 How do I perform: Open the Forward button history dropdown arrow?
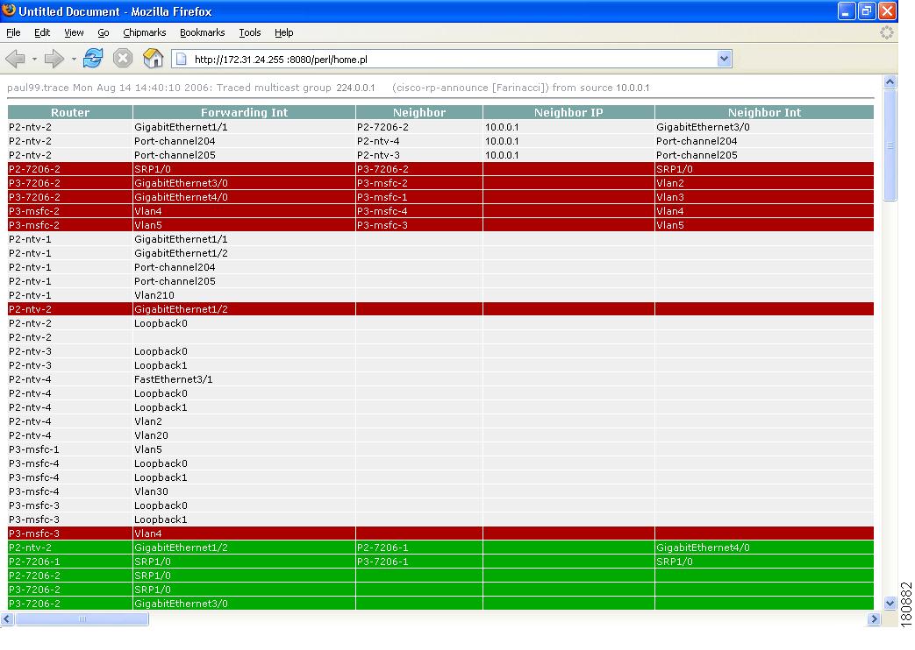click(74, 59)
